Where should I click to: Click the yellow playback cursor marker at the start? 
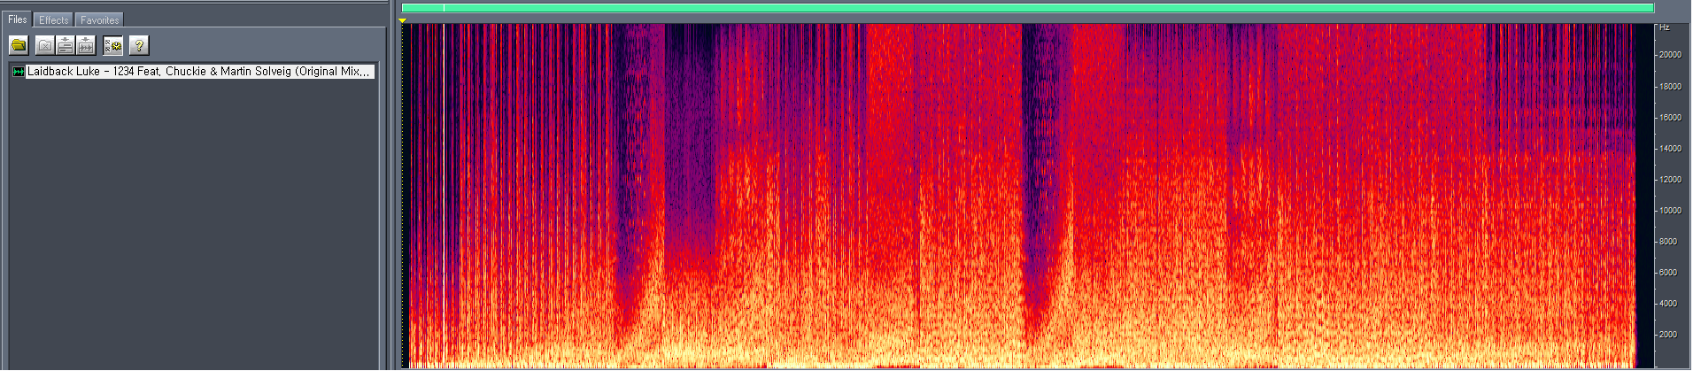click(403, 19)
